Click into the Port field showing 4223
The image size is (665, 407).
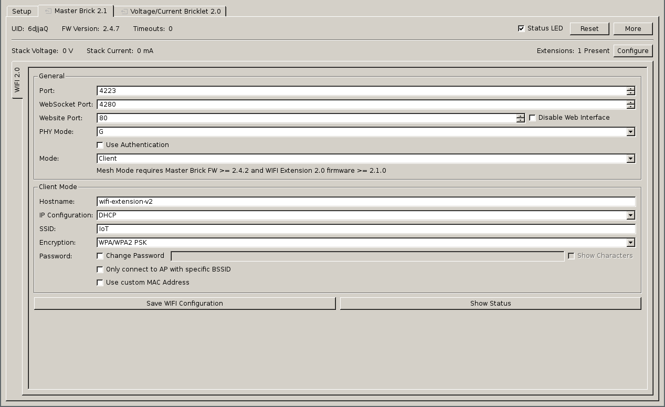pos(361,91)
